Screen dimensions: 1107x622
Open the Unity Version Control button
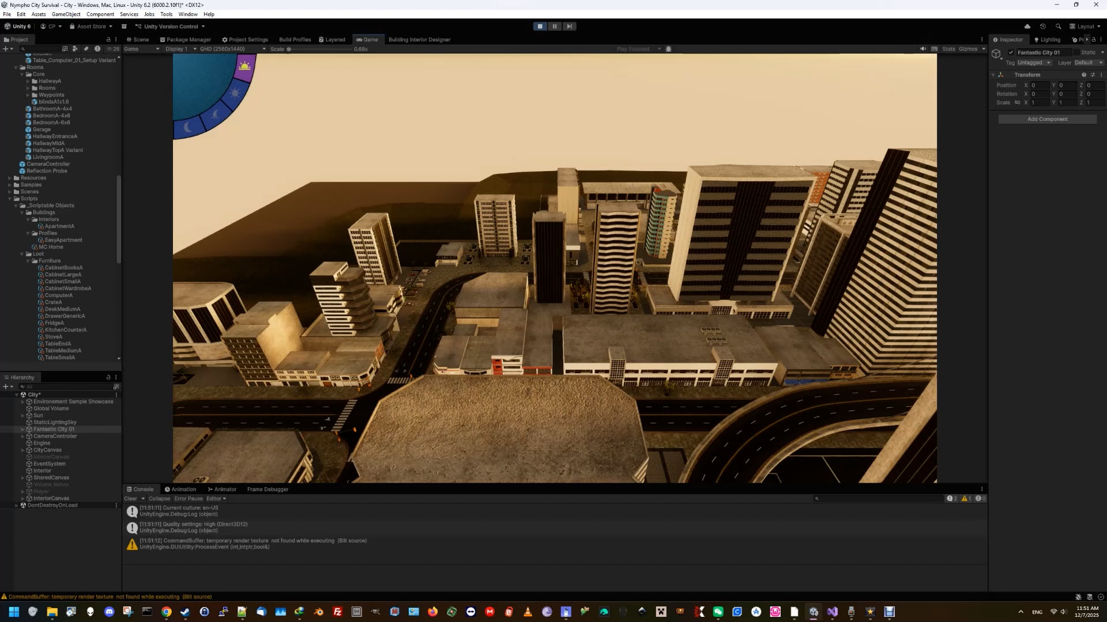click(170, 26)
